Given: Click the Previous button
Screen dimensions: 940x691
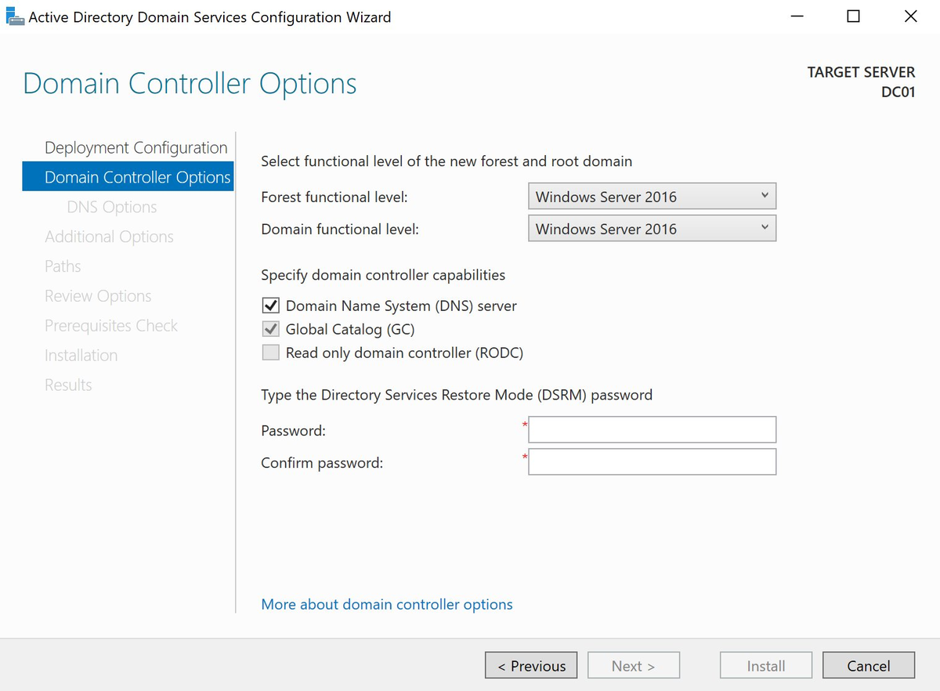Looking at the screenshot, I should [x=530, y=665].
